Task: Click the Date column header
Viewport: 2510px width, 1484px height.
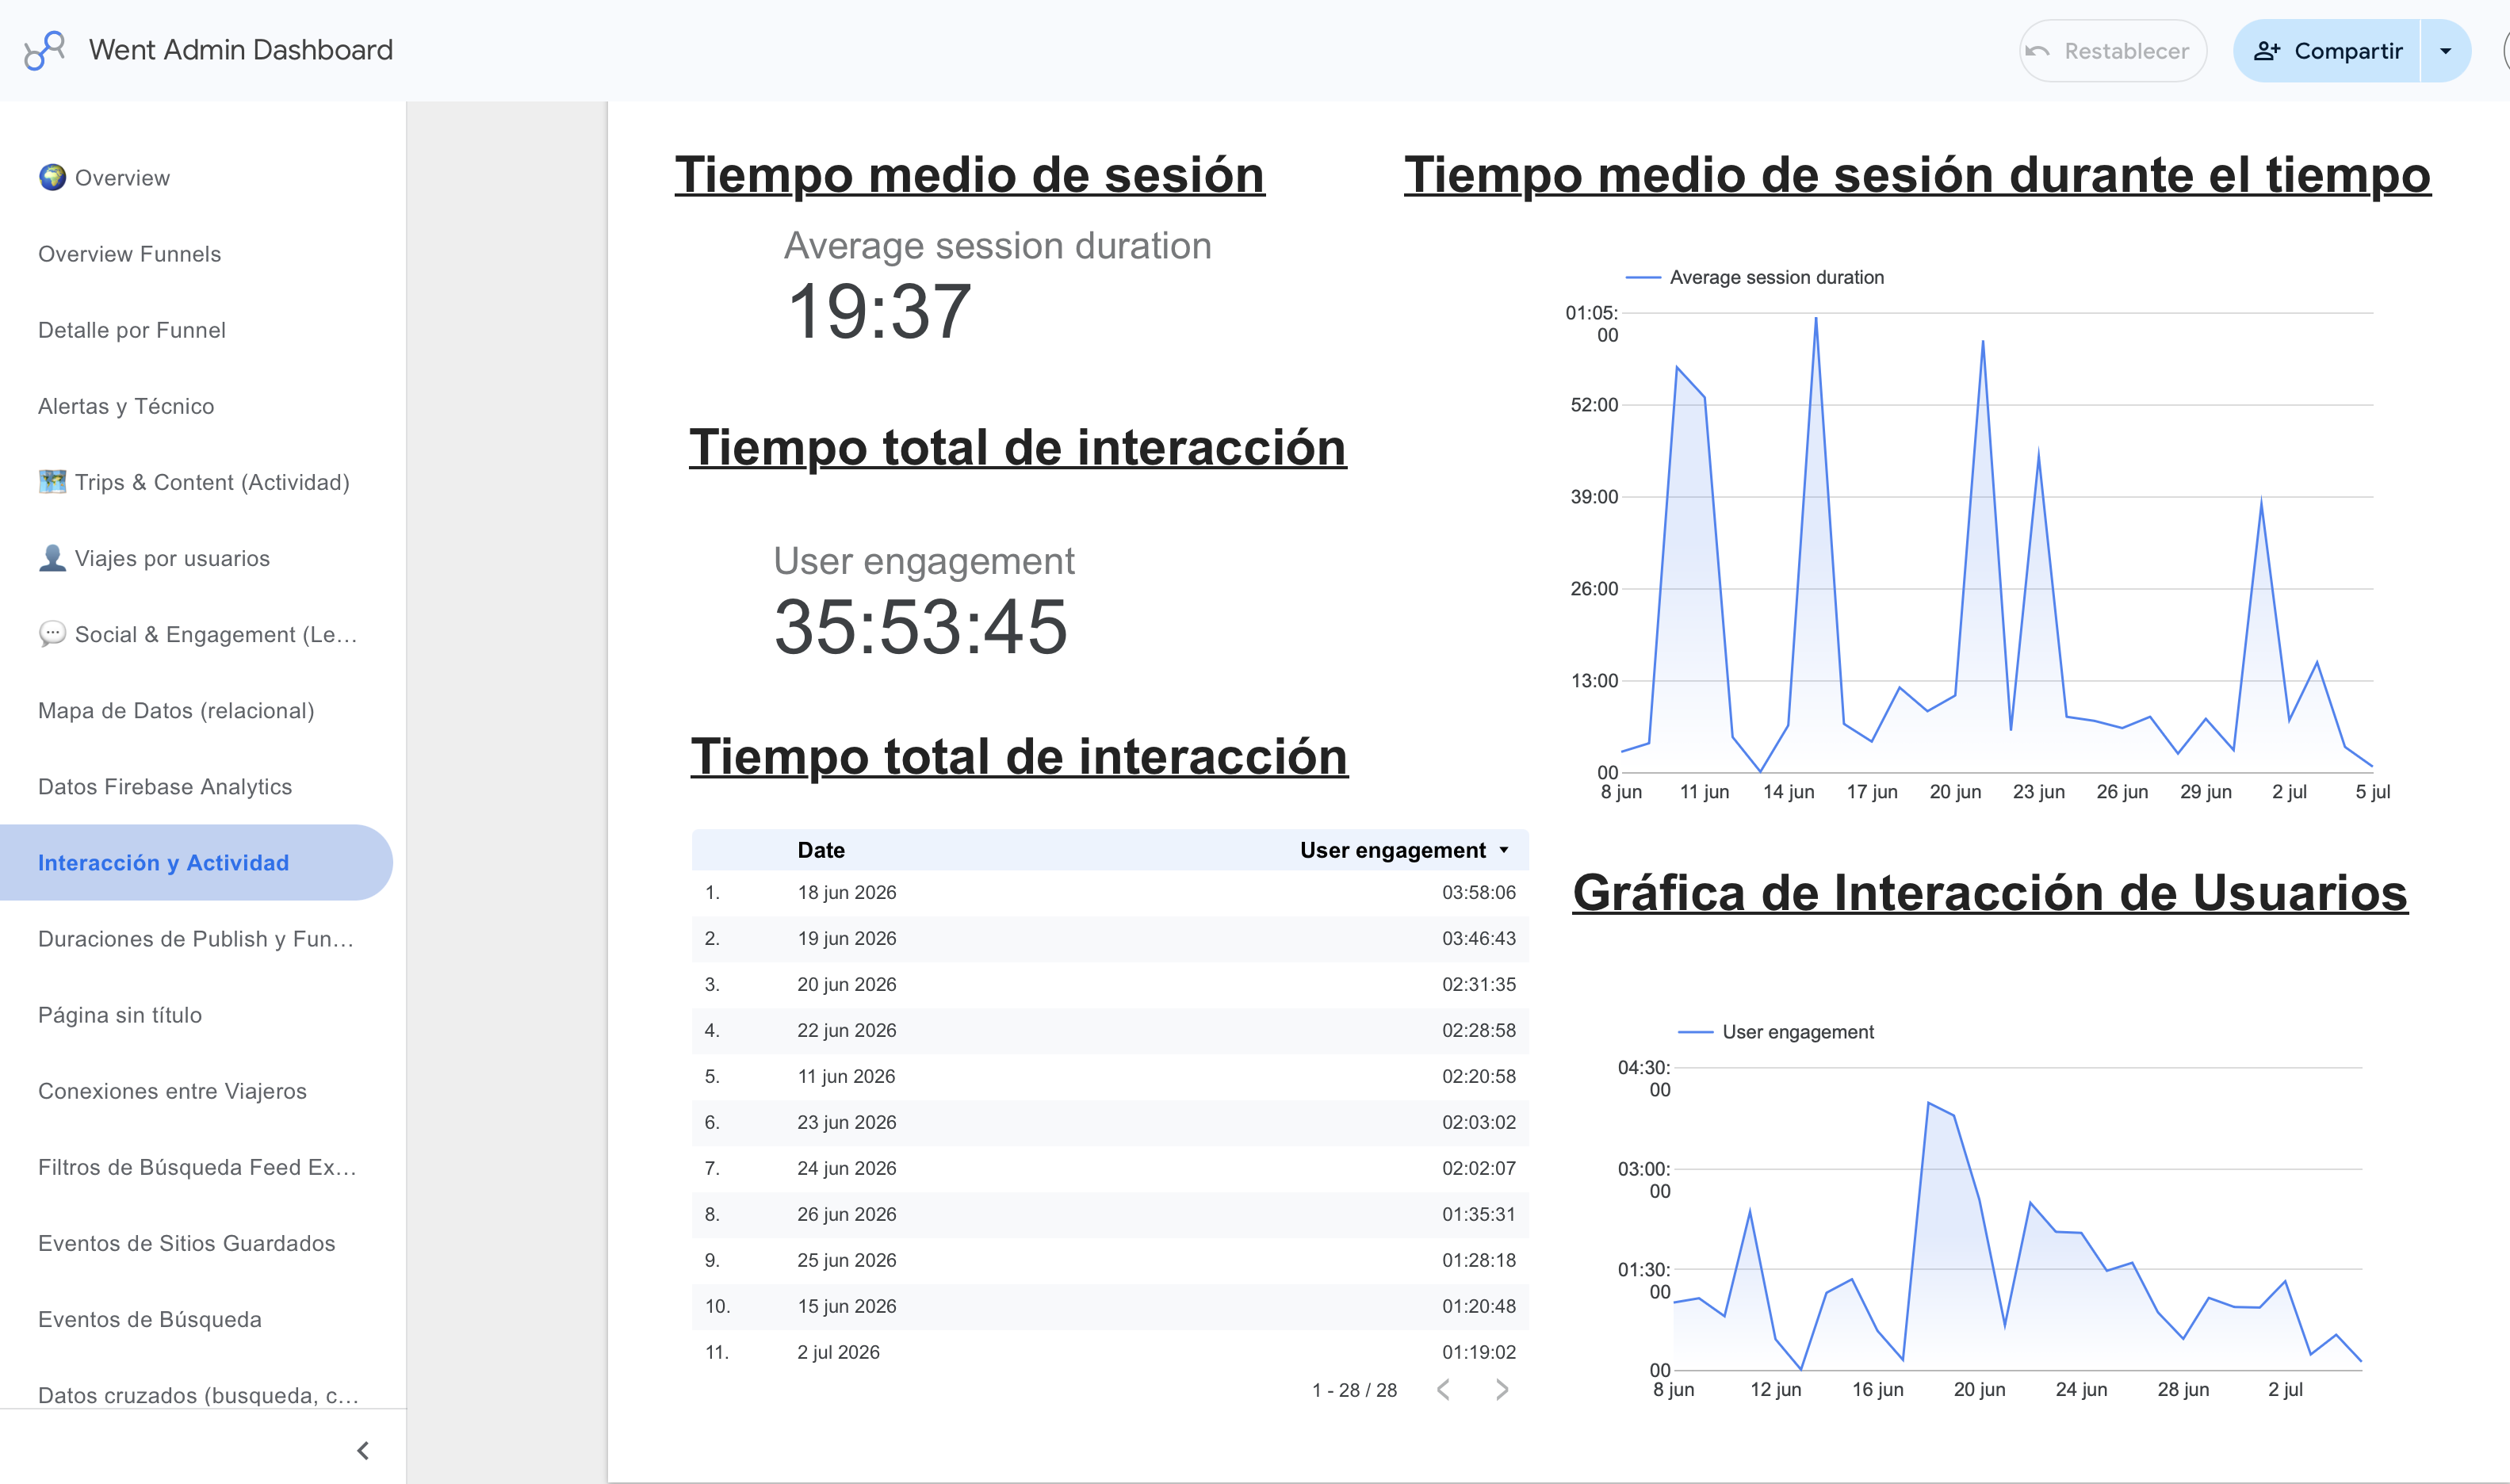Action: (x=820, y=850)
